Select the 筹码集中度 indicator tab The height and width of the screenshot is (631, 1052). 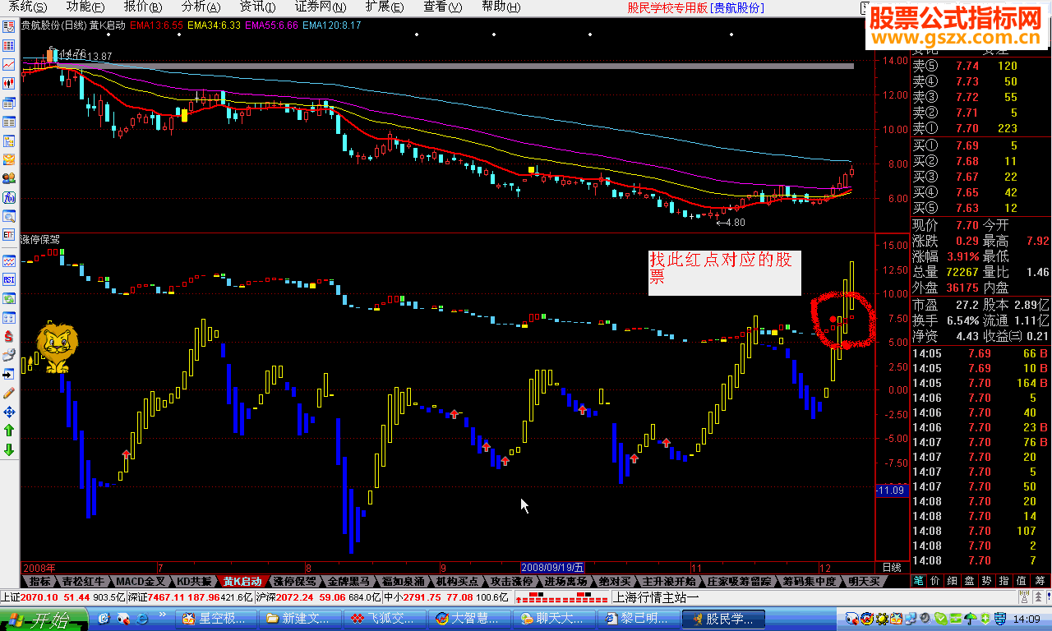coord(808,581)
